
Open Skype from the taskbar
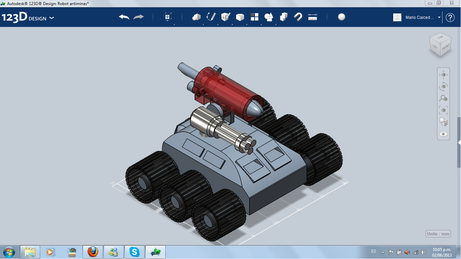(135, 252)
